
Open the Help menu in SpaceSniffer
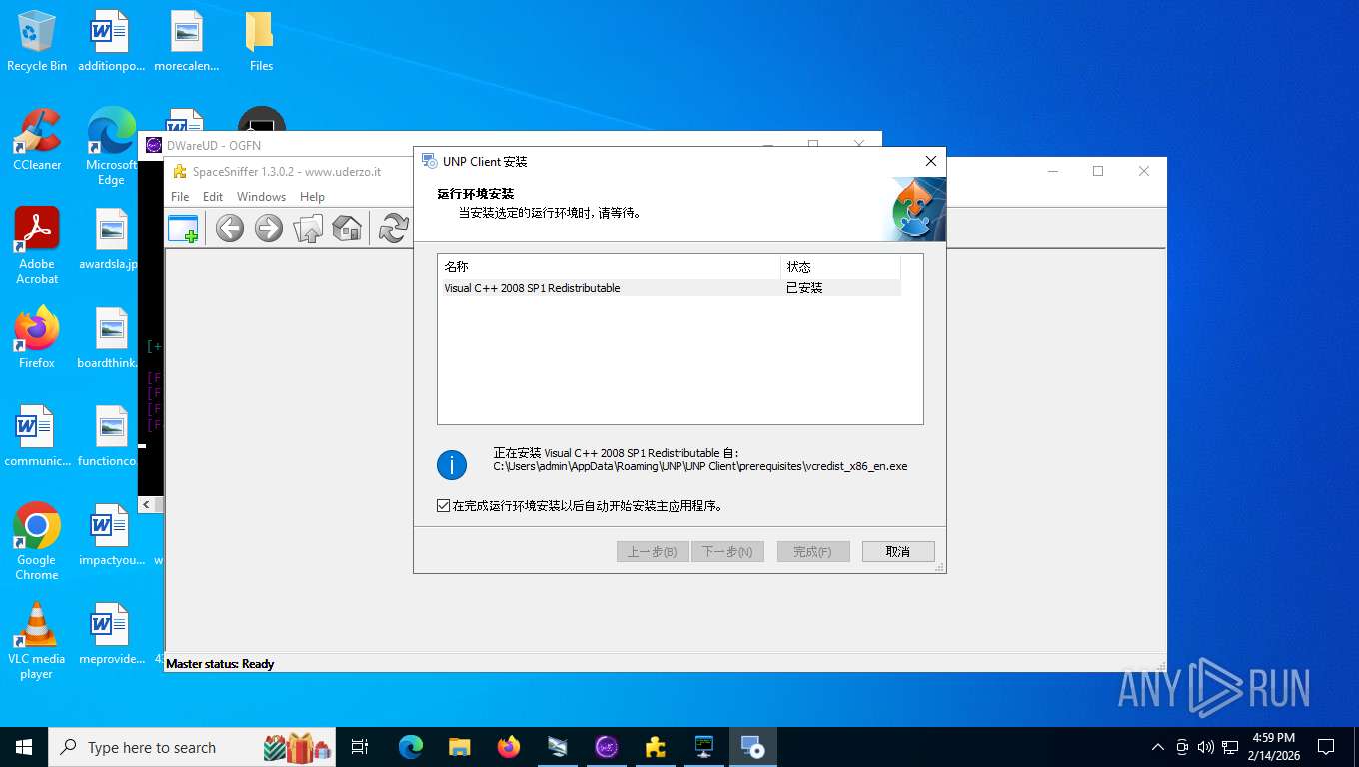(x=313, y=197)
